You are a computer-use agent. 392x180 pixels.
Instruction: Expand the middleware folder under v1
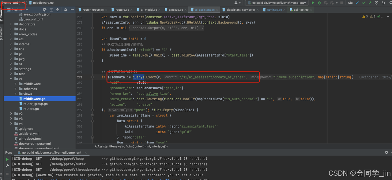[x=16, y=84]
